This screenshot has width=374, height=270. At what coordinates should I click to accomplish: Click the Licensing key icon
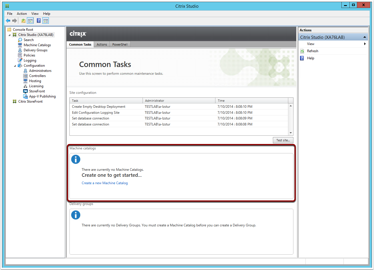tap(25, 86)
